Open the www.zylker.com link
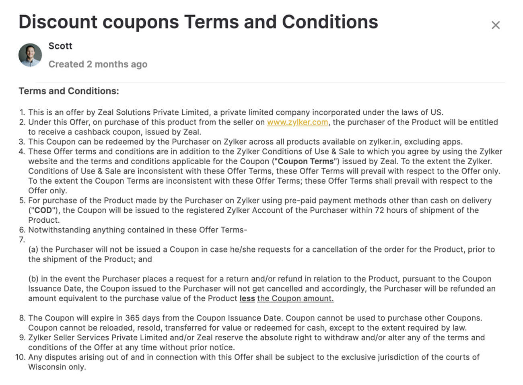 pos(297,122)
